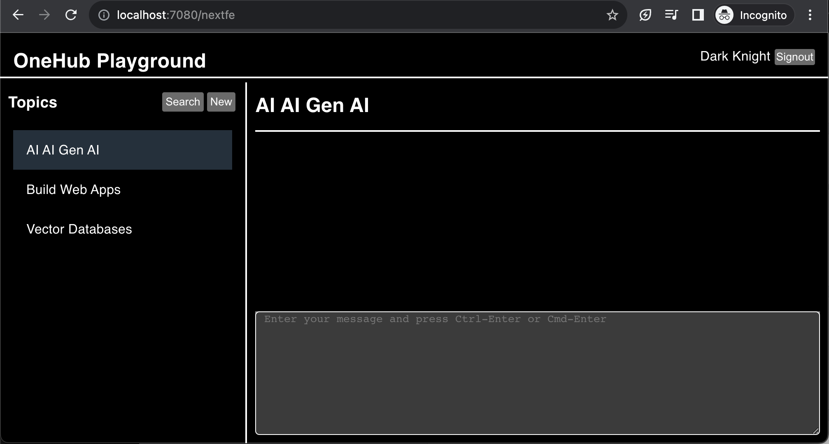
Task: Open the Build Web Apps topic
Action: pyautogui.click(x=73, y=189)
